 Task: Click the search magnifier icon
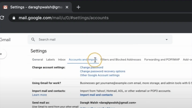[33, 39]
